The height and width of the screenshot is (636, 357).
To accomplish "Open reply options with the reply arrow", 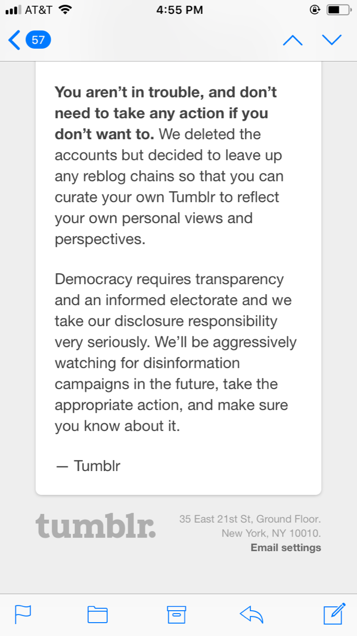I will click(252, 614).
